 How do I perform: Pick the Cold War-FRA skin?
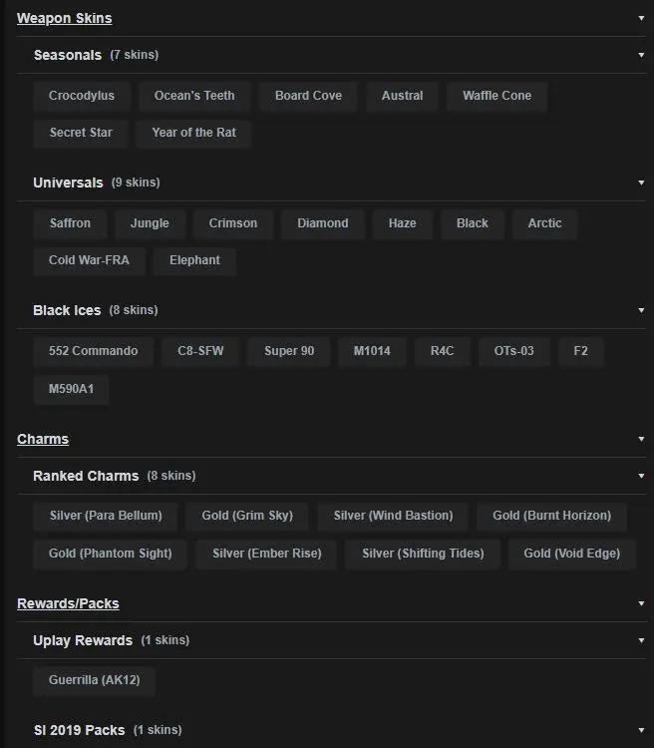coord(88,260)
